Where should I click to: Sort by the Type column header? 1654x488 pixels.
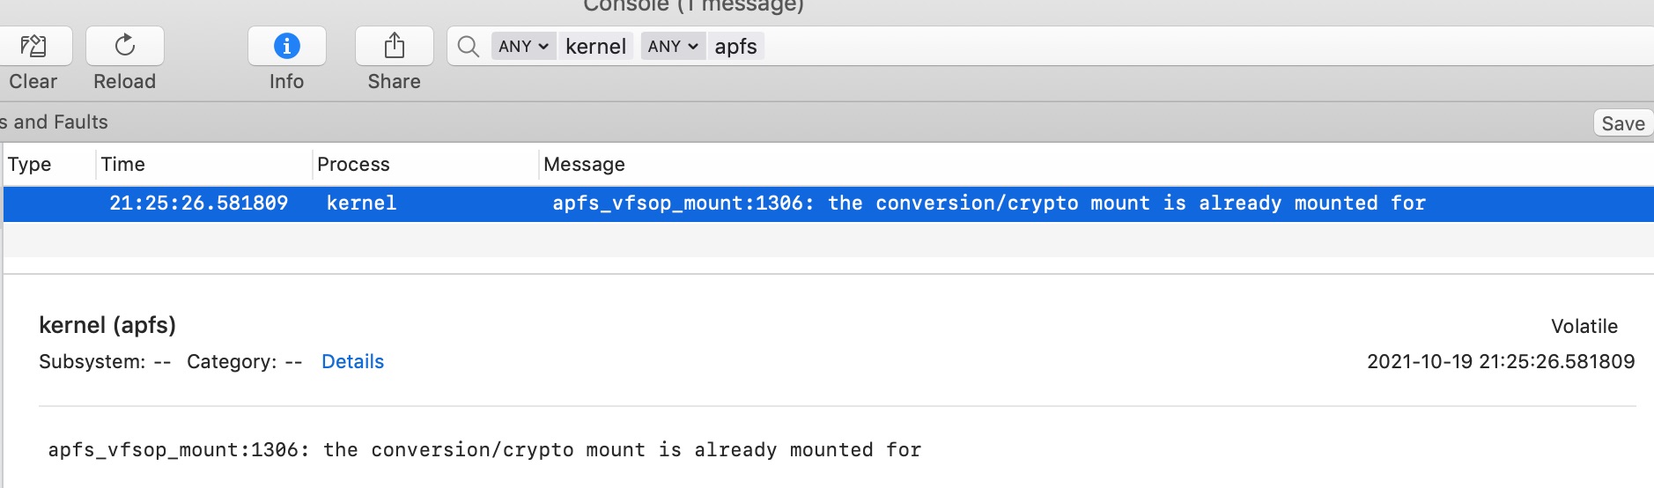coord(29,165)
